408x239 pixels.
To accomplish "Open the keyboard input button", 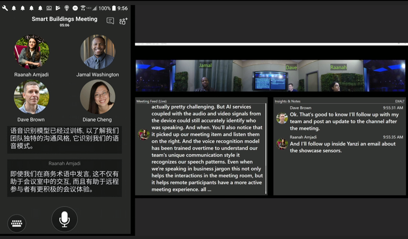I will pos(17,223).
